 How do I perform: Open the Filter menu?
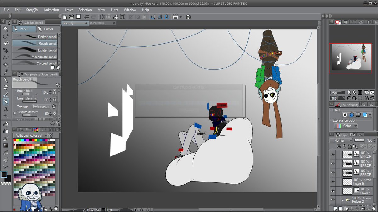point(114,10)
